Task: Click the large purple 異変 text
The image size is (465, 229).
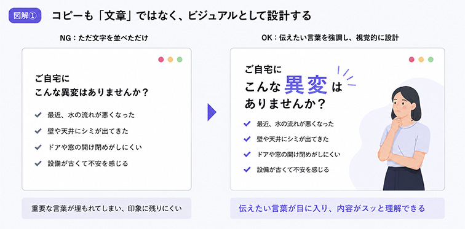Action: [306, 85]
